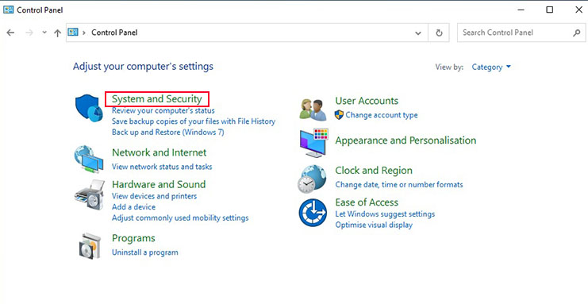Open View network status and tasks
This screenshot has width=588, height=304.
click(x=162, y=167)
